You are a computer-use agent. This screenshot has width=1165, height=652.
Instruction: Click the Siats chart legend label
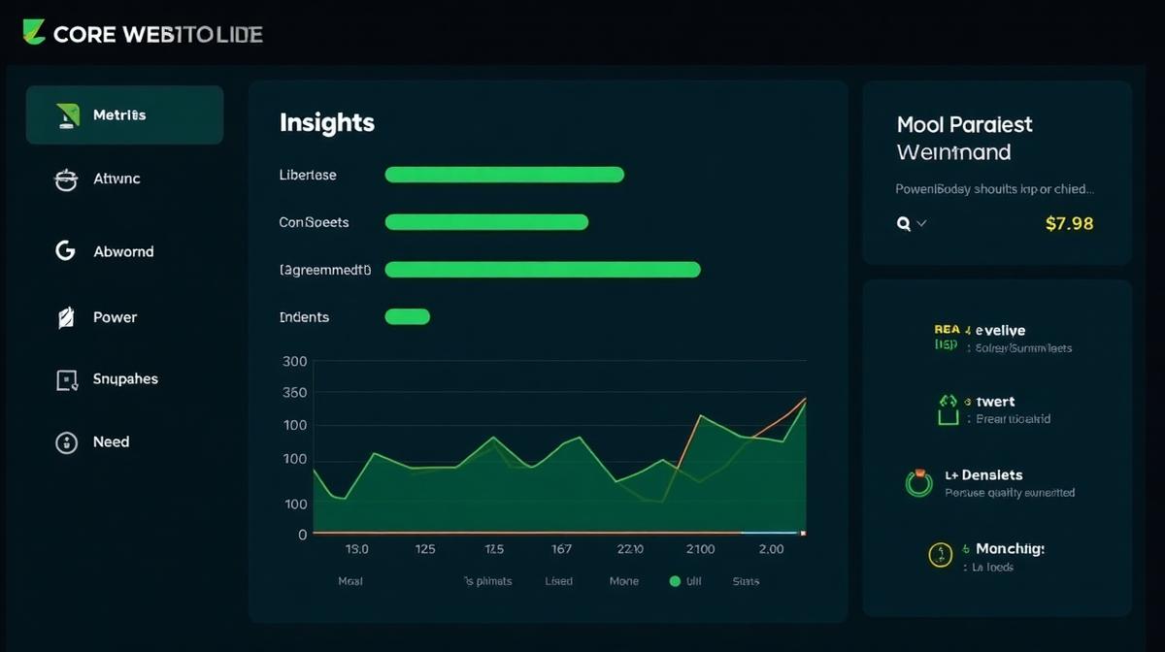pos(746,581)
